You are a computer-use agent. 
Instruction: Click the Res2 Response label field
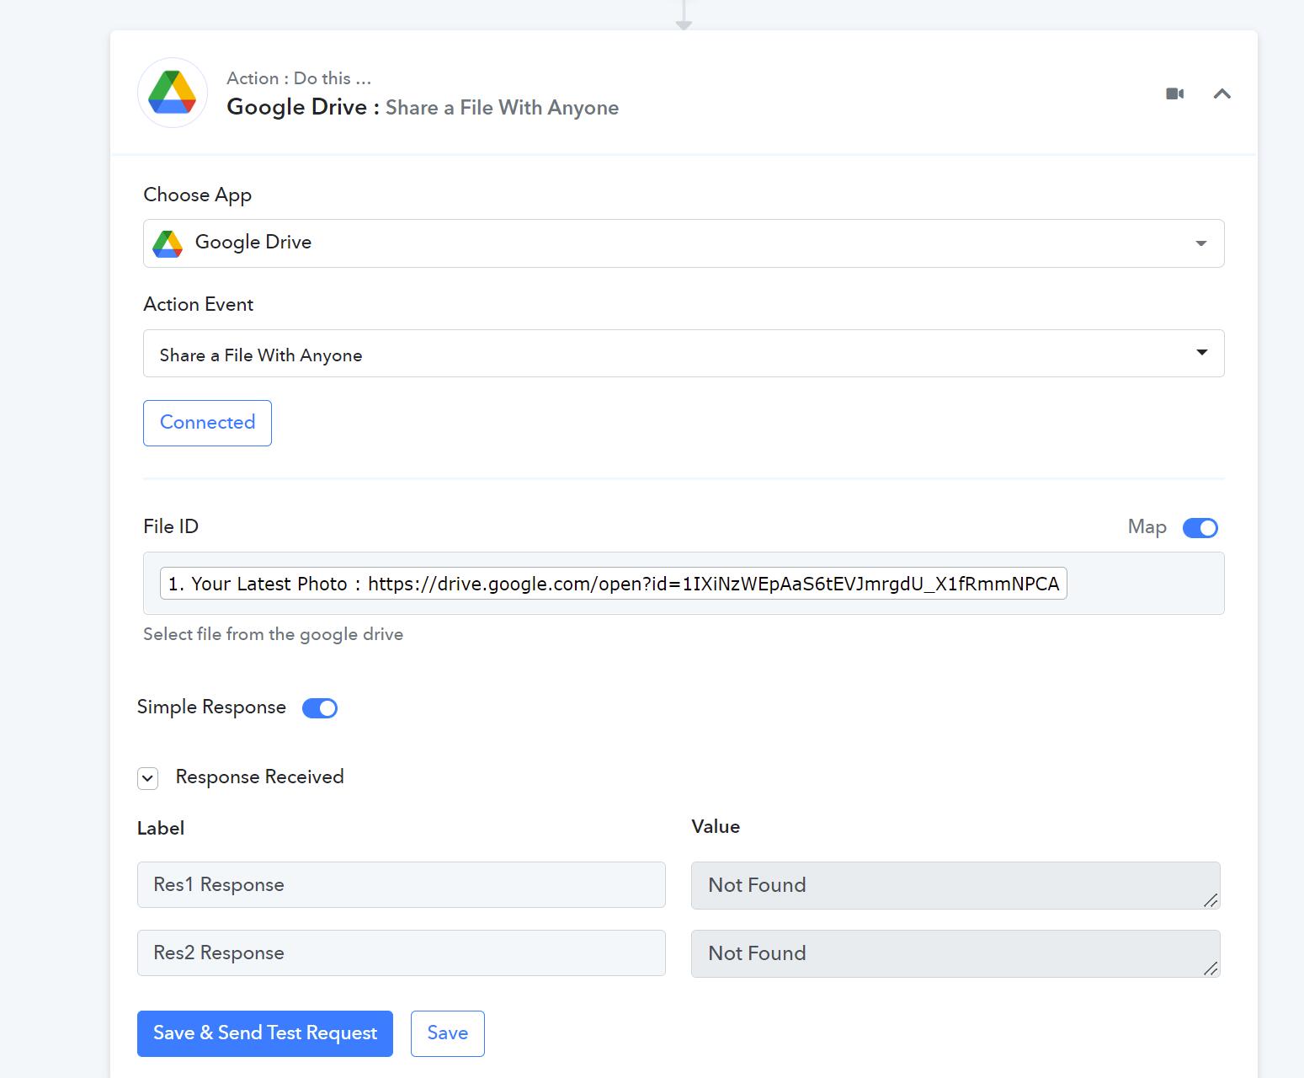pyautogui.click(x=401, y=953)
